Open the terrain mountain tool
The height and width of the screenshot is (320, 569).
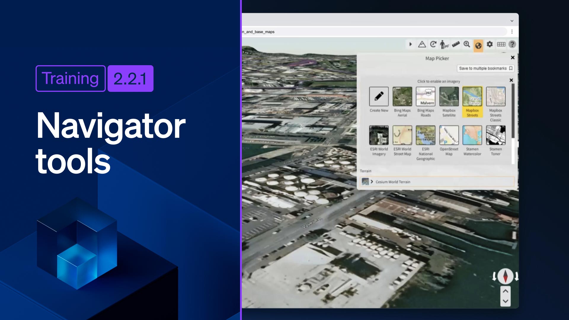coord(422,44)
